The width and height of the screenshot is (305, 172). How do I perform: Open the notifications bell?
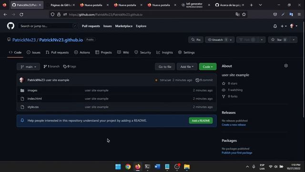click(275, 26)
